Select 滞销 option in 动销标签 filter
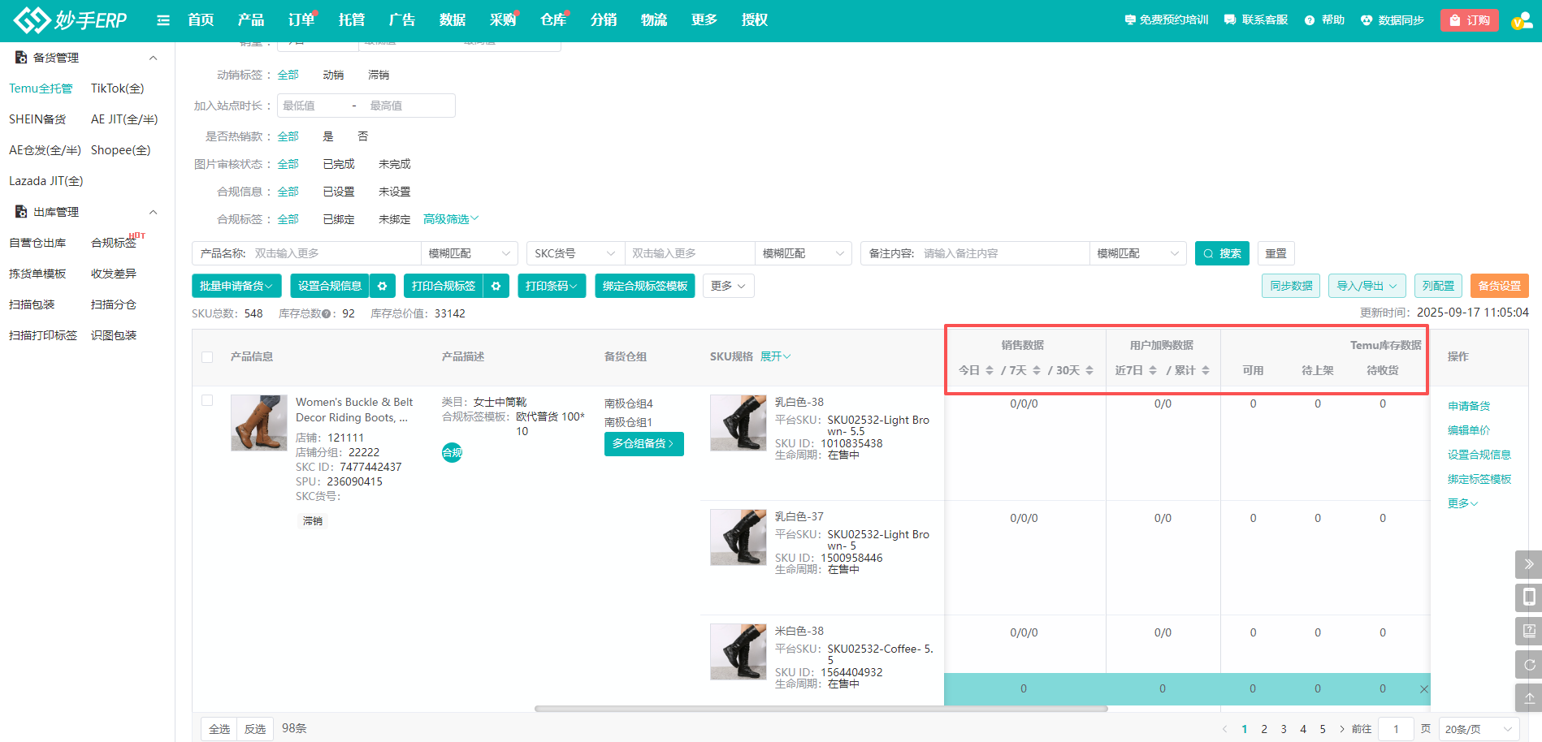 pos(379,75)
